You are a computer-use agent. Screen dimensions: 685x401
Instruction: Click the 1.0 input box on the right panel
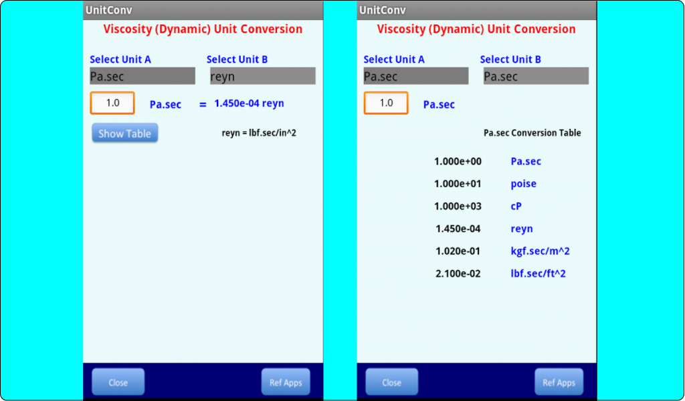[x=386, y=103]
